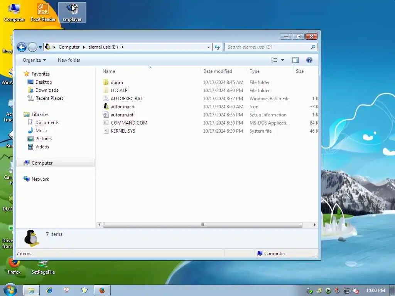395x296 pixels.
Task: Open the Windows Start menu
Action: pyautogui.click(x=10, y=290)
